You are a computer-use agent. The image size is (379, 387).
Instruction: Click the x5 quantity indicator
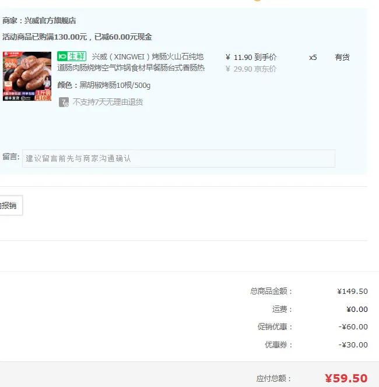(x=313, y=57)
